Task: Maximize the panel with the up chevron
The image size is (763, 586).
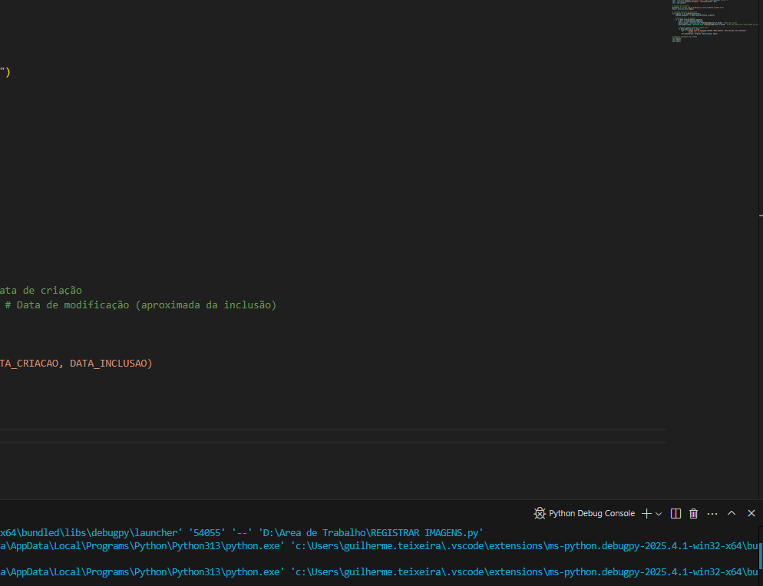Action: tap(732, 513)
